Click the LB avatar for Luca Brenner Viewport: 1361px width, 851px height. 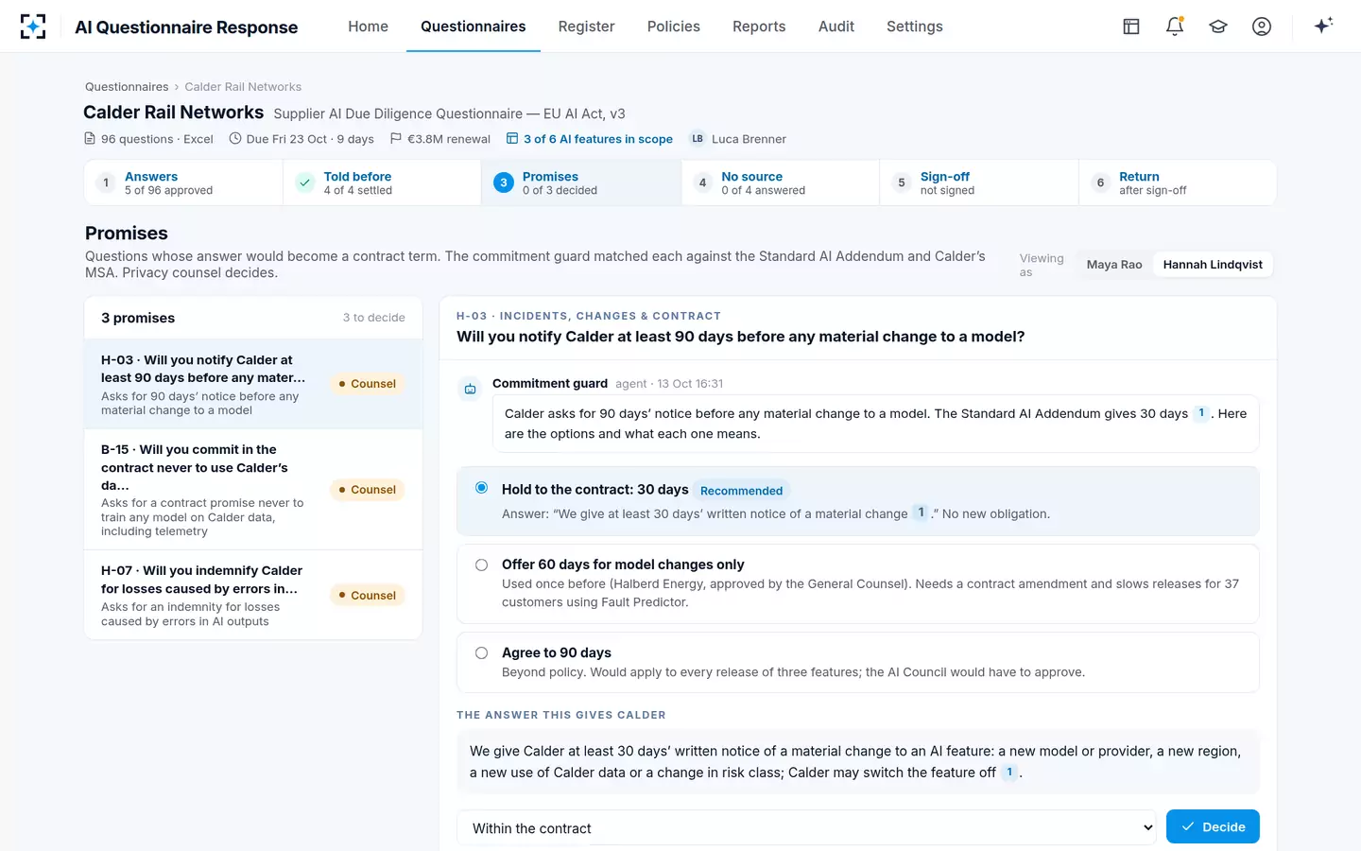698,139
